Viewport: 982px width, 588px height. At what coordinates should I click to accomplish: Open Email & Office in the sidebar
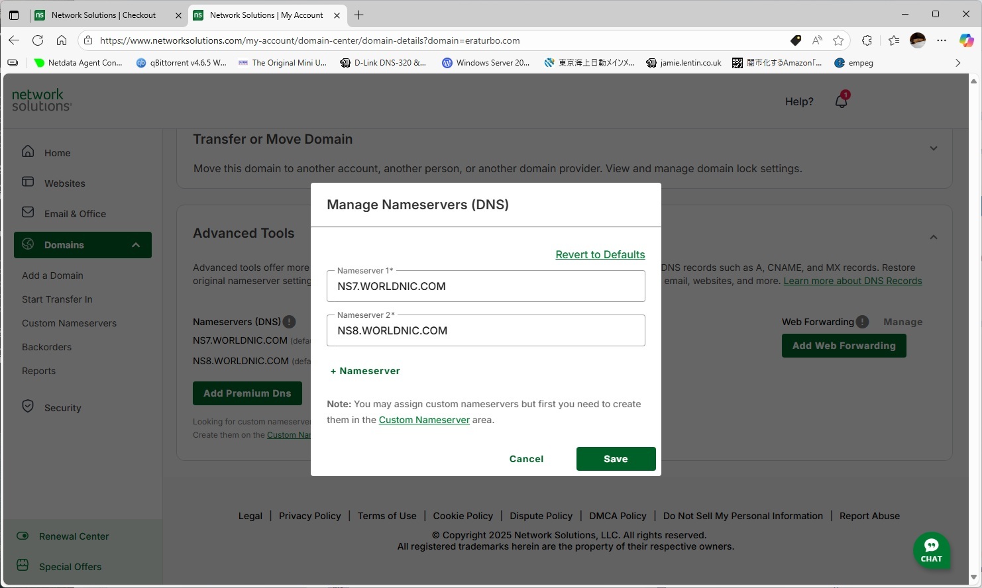point(75,214)
